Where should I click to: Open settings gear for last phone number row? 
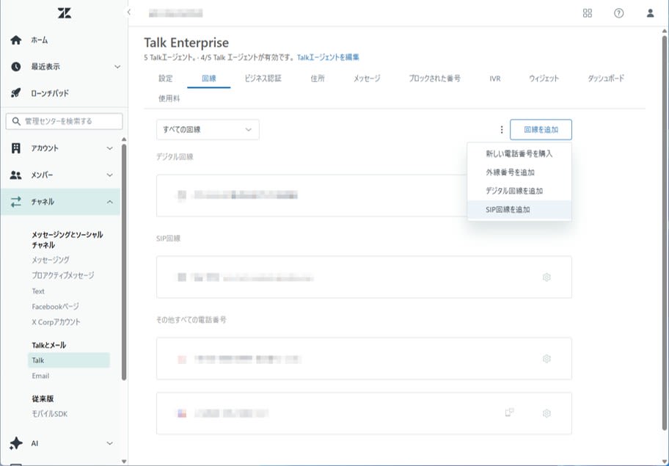tap(546, 413)
